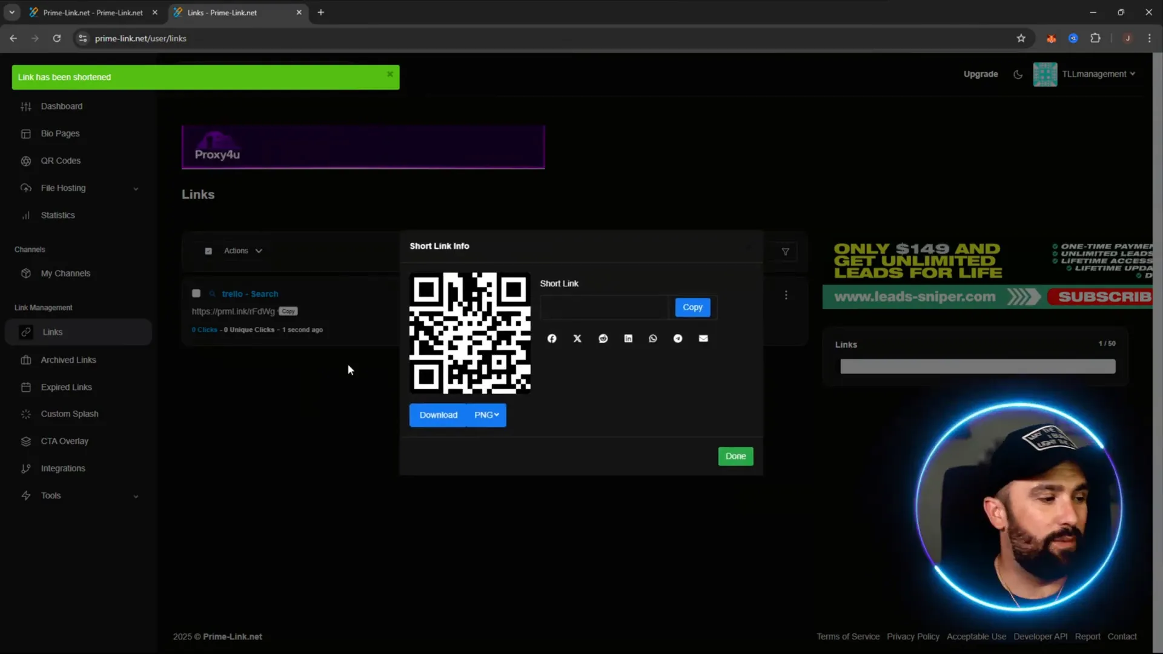Toggle dark mode moon icon
The image size is (1163, 654).
coord(1018,74)
